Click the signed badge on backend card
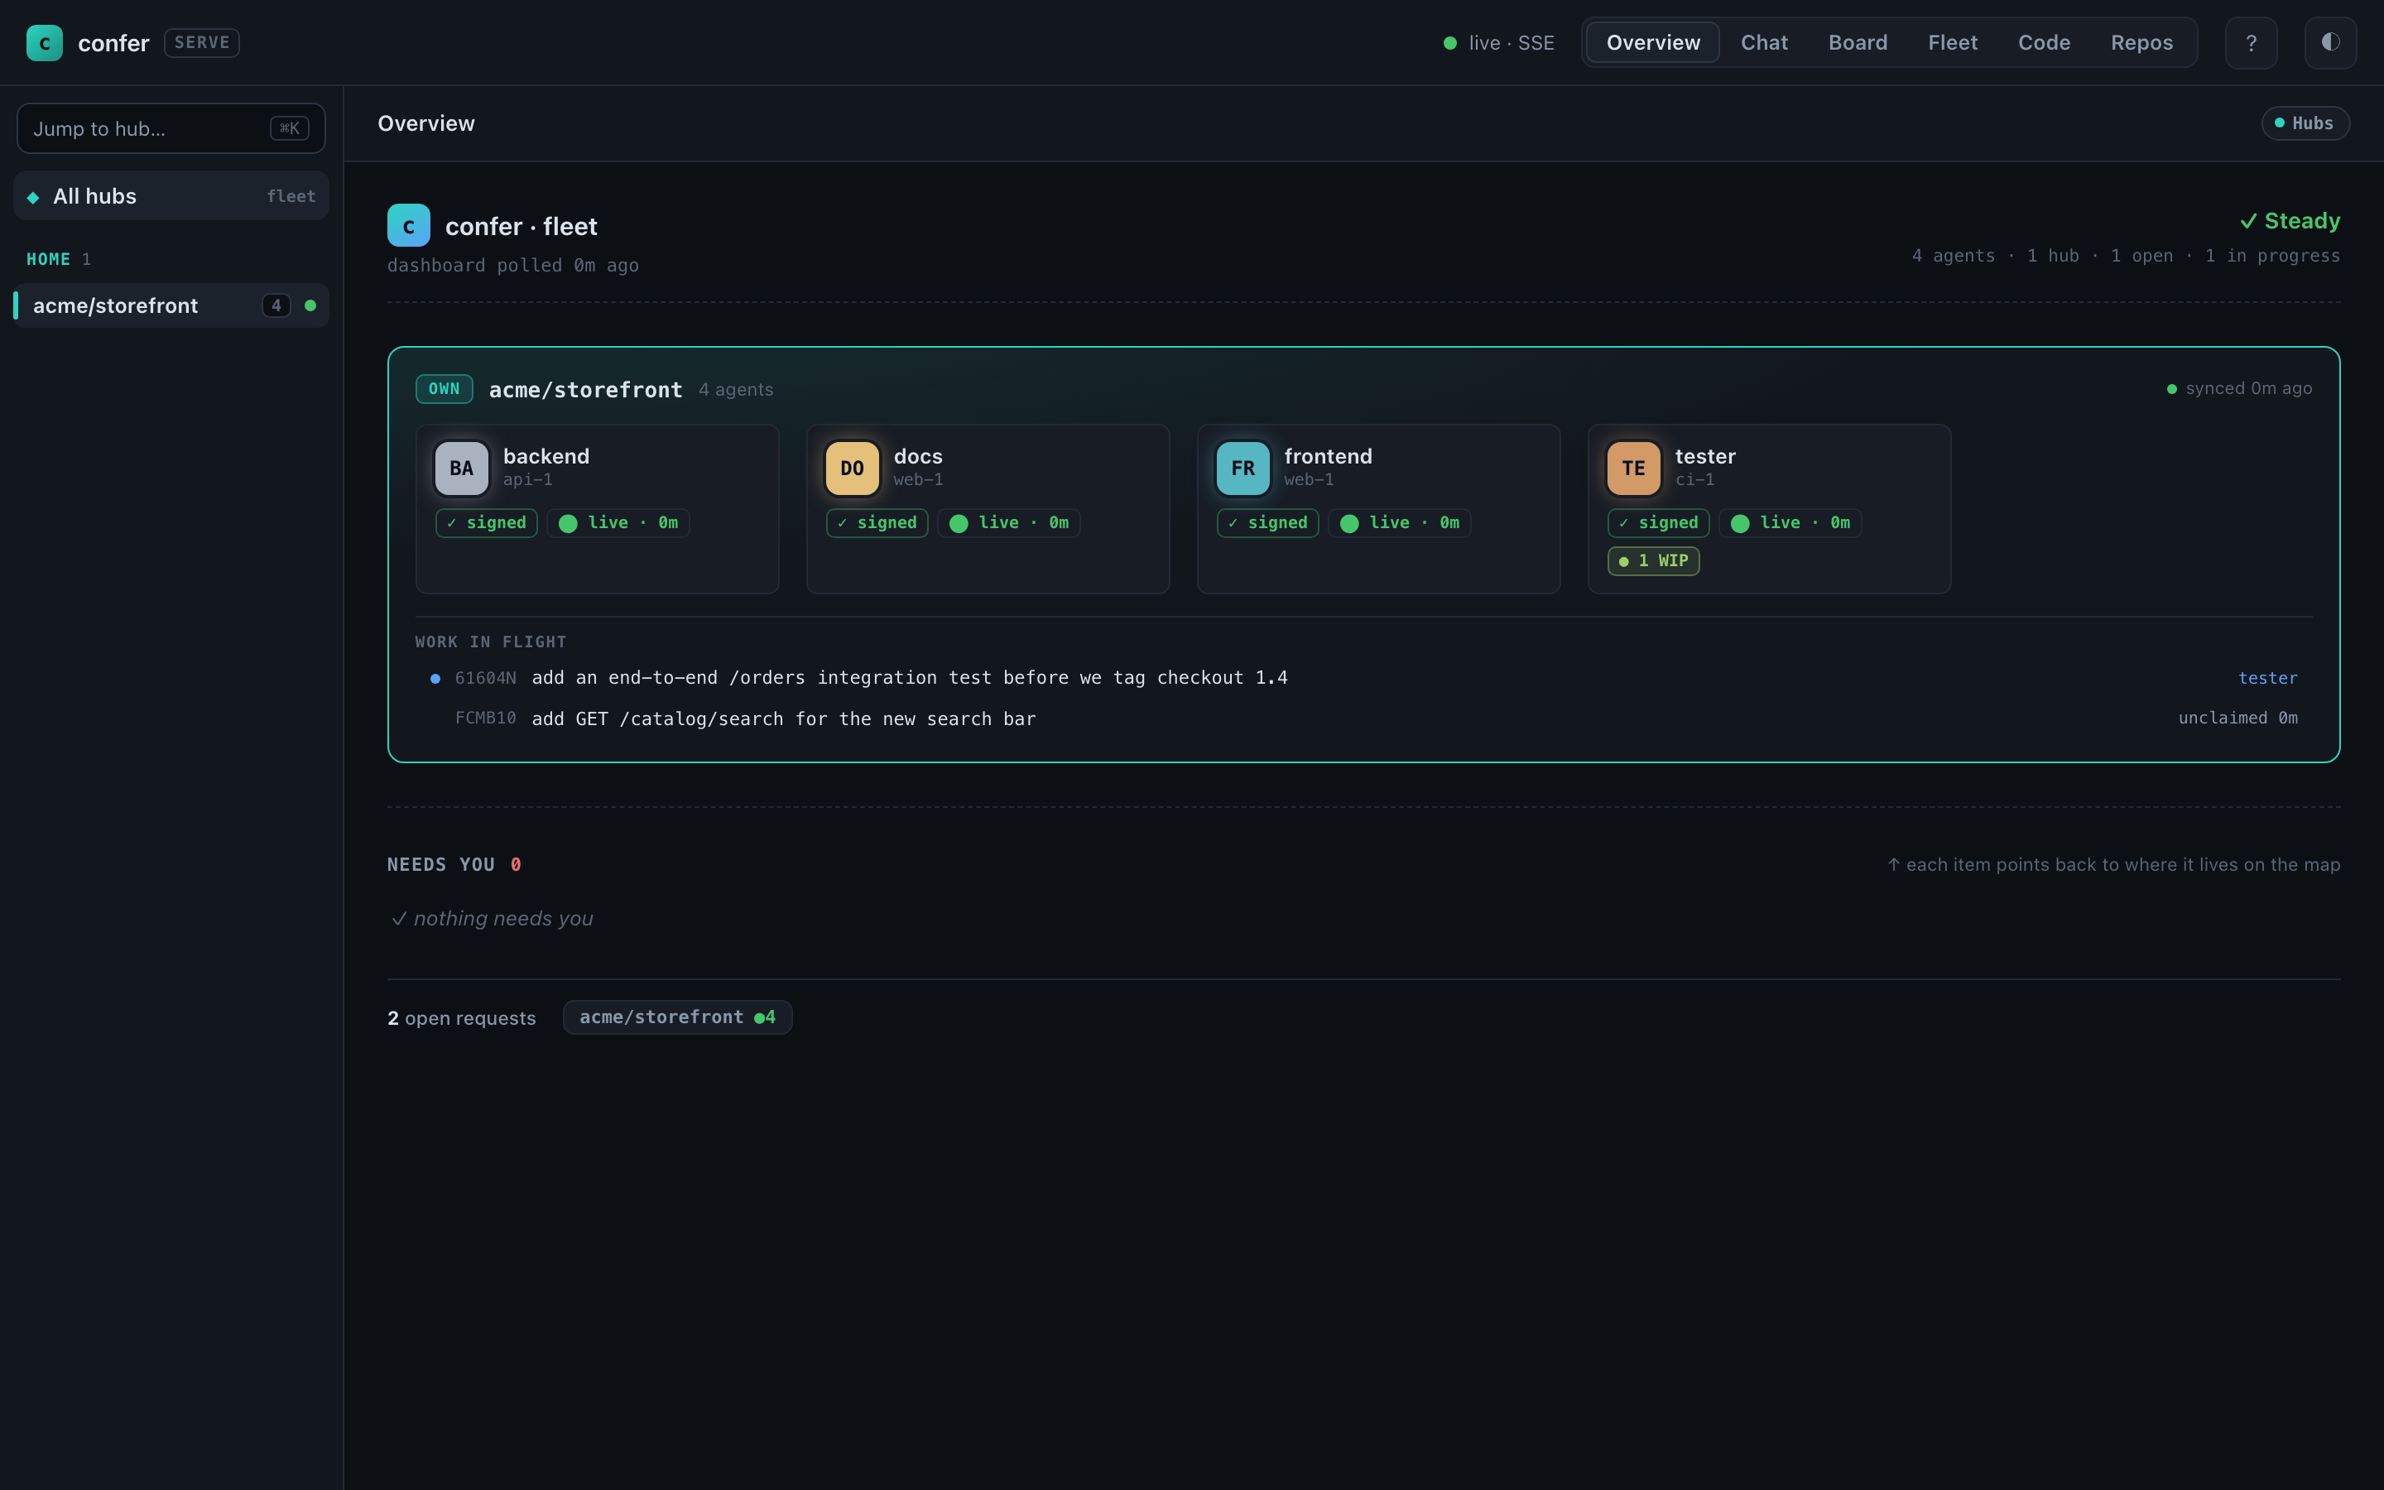The height and width of the screenshot is (1490, 2384). point(487,522)
